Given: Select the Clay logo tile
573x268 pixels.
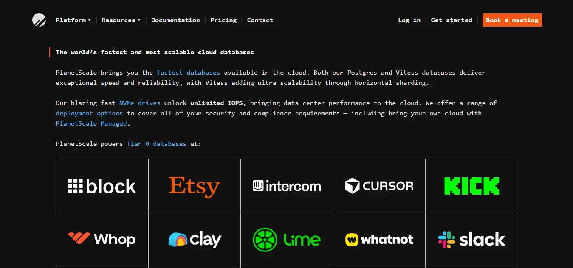Looking at the screenshot, I should 195,240.
